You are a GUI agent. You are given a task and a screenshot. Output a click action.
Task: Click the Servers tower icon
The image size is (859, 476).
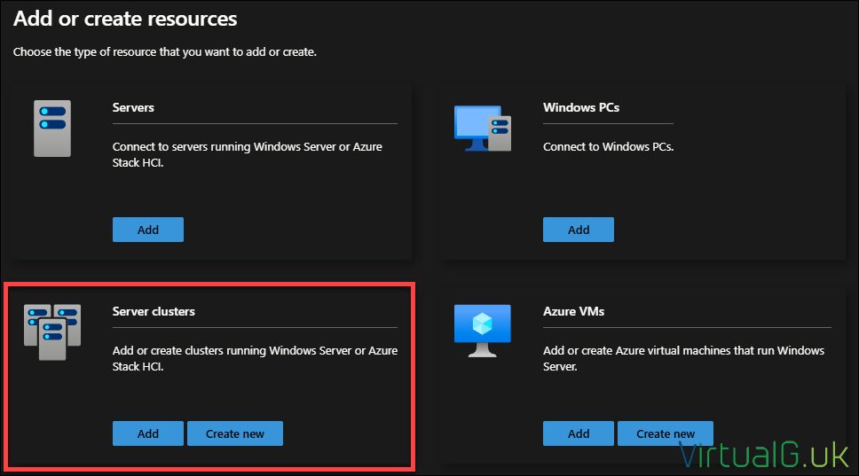51,129
